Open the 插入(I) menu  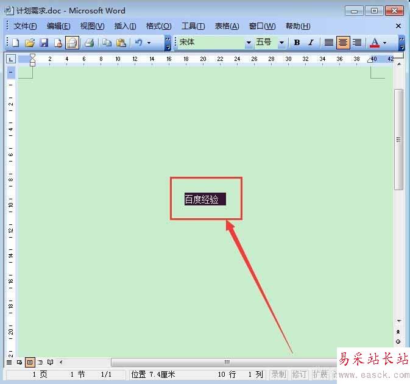tap(125, 26)
